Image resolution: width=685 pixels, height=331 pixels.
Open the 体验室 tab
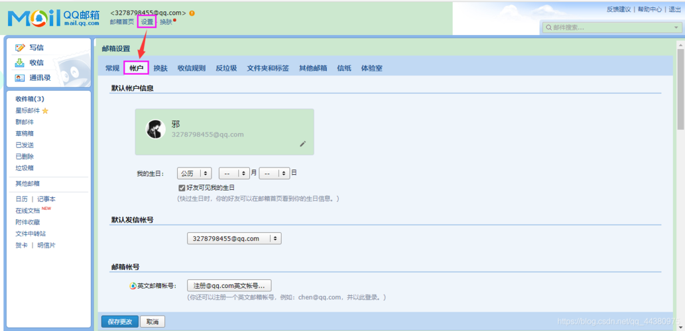(372, 68)
